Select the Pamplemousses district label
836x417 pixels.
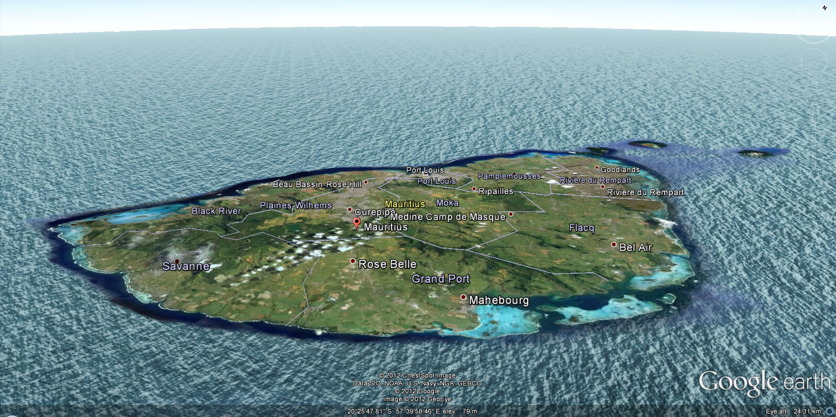coord(508,176)
